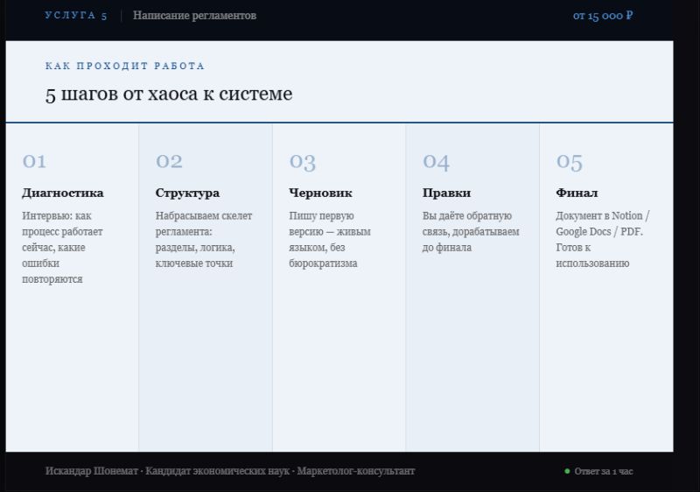Image resolution: width=700 pixels, height=492 pixels.
Task: Click step number 03
Action: click(x=302, y=161)
